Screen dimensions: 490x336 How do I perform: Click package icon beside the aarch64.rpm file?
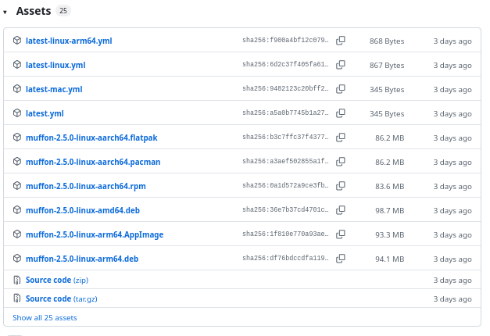coord(17,186)
